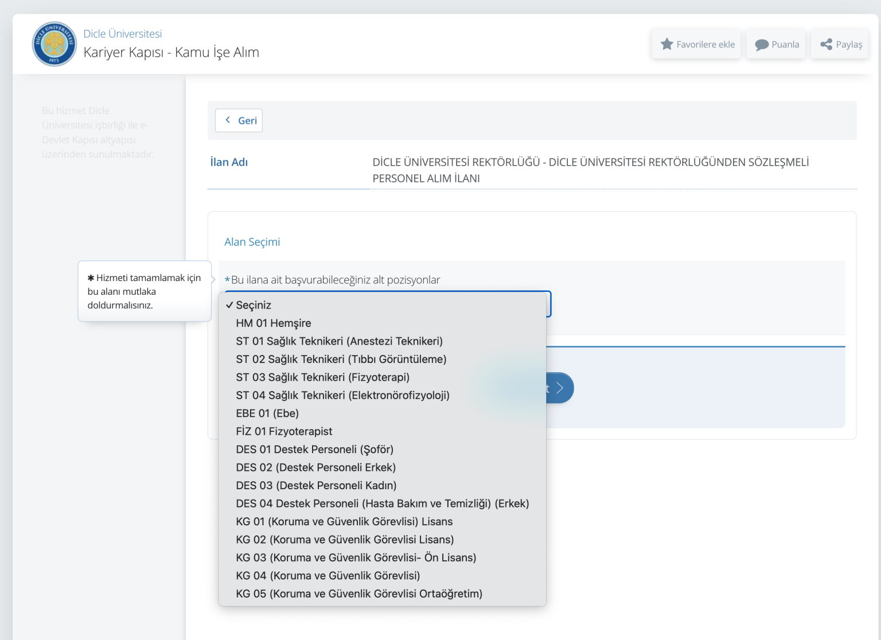
Task: Choose ST 04 Sağlık Teknikeri (Elektronörofizyoloji)
Action: tap(342, 396)
